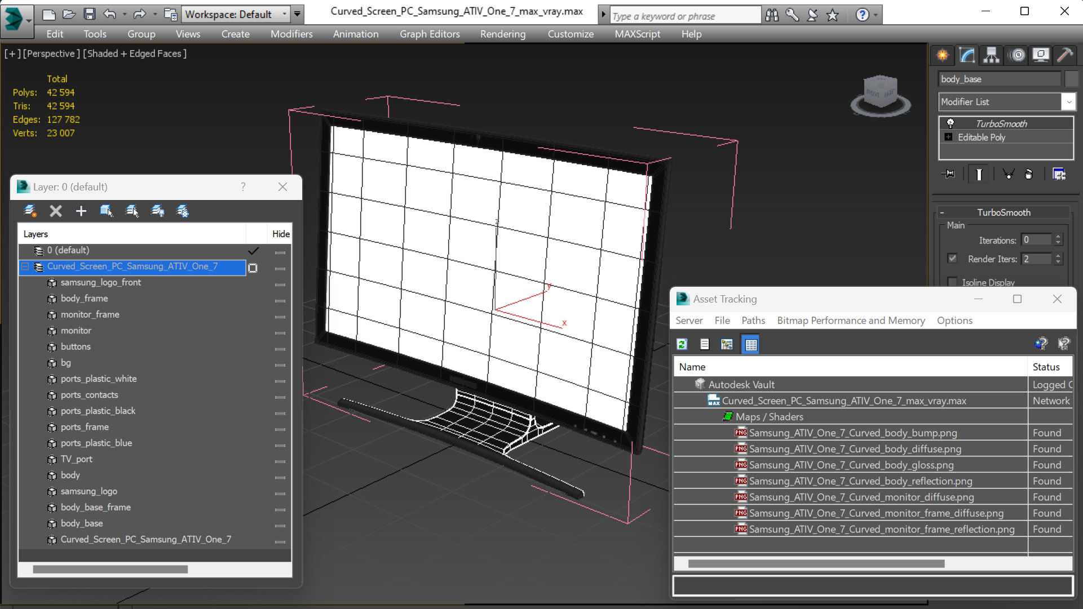
Task: Switch to the Create command panel tab
Action: point(943,55)
